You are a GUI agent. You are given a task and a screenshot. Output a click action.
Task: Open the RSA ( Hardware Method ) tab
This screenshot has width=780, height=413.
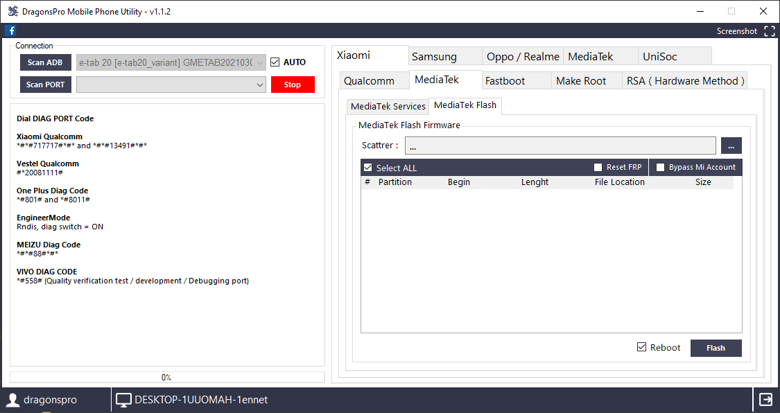[685, 81]
